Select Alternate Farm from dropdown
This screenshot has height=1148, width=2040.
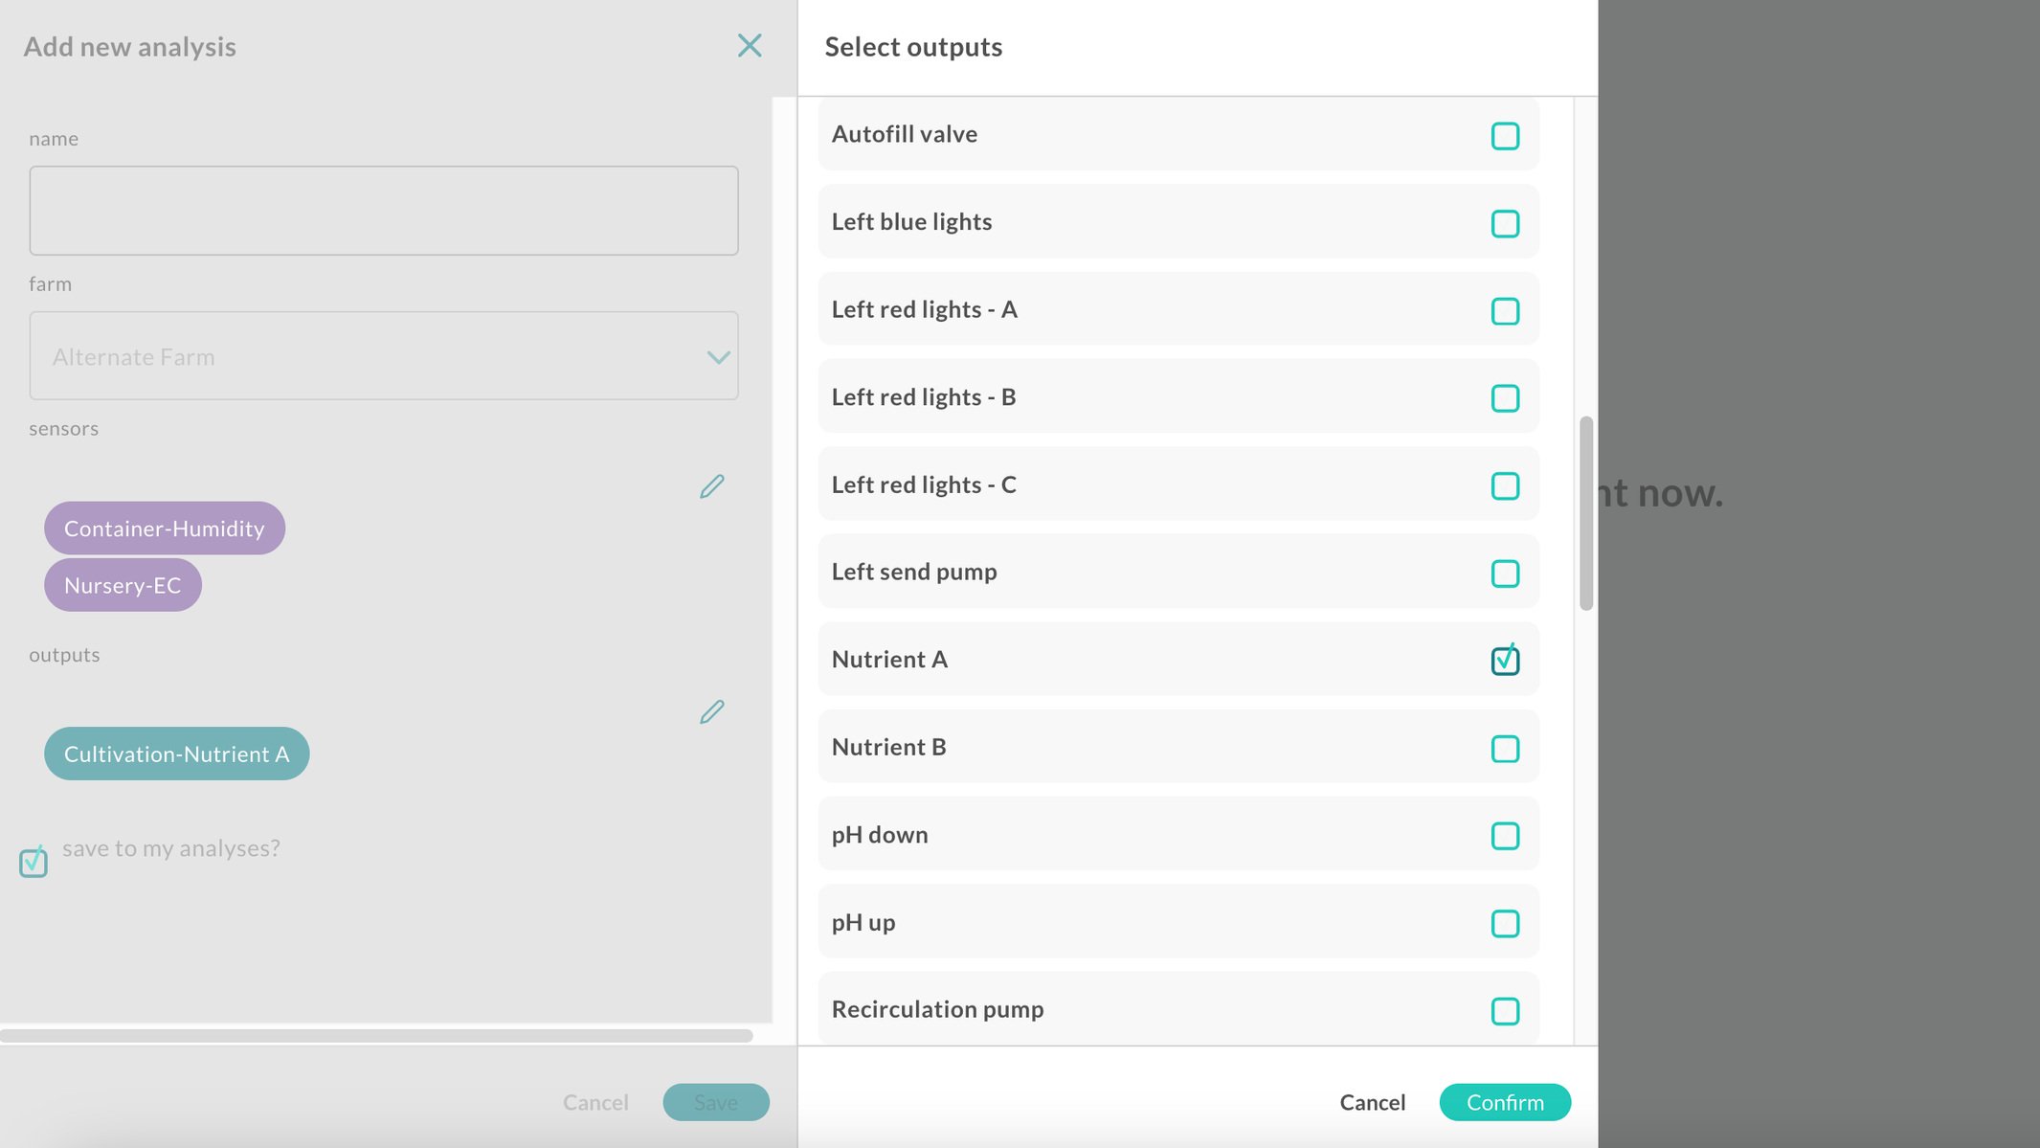click(x=384, y=356)
